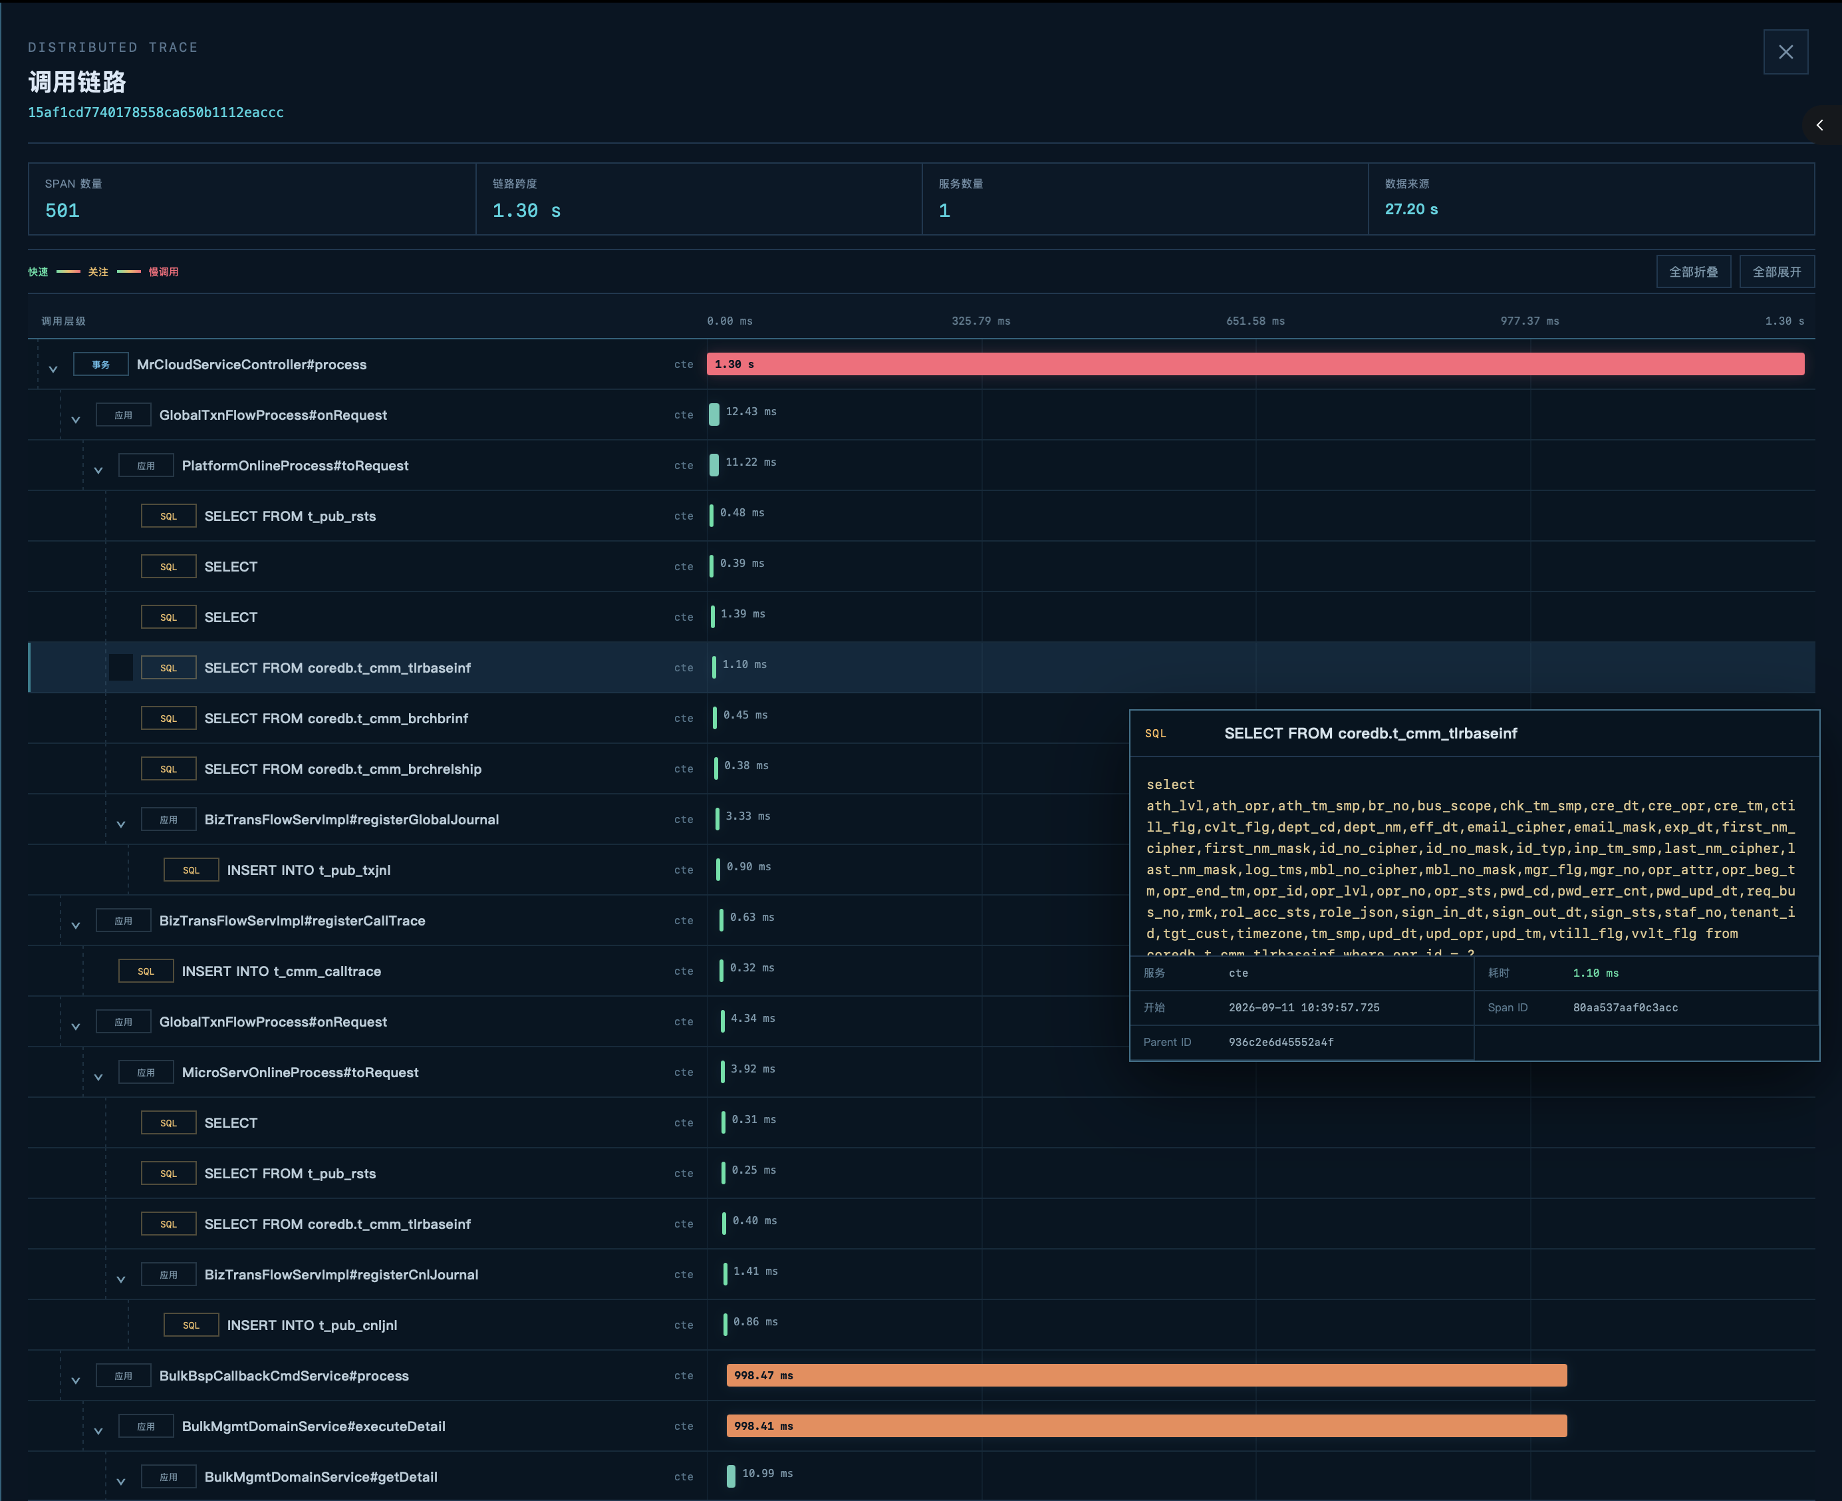Viewport: 1842px width, 1501px height.
Task: Click SQL tag of INSERT INTO t_pub_txjnl
Action: click(x=191, y=870)
